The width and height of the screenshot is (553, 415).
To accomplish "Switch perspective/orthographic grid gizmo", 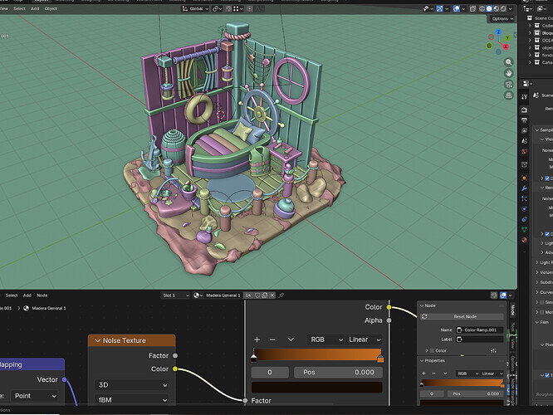I will click(508, 95).
